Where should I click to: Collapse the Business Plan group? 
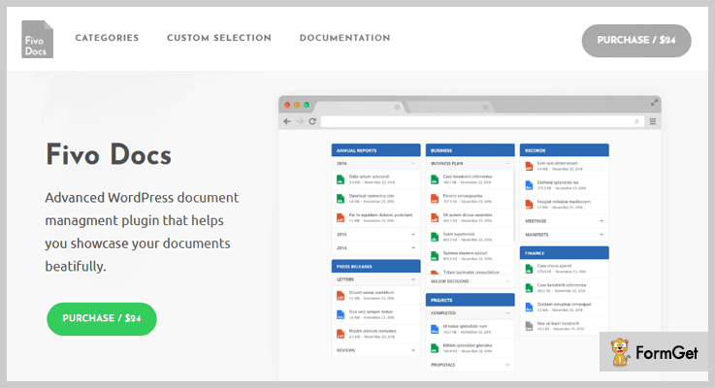click(x=507, y=163)
